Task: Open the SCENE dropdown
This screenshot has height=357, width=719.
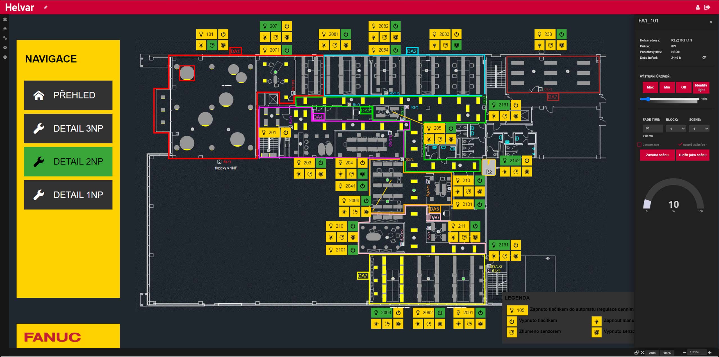Action: coord(699,129)
